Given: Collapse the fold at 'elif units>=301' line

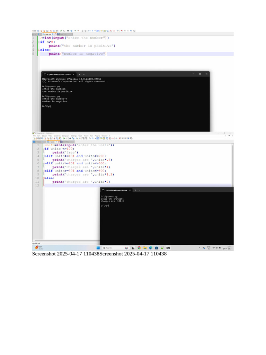Looking at the screenshot, I should click(x=43, y=171).
